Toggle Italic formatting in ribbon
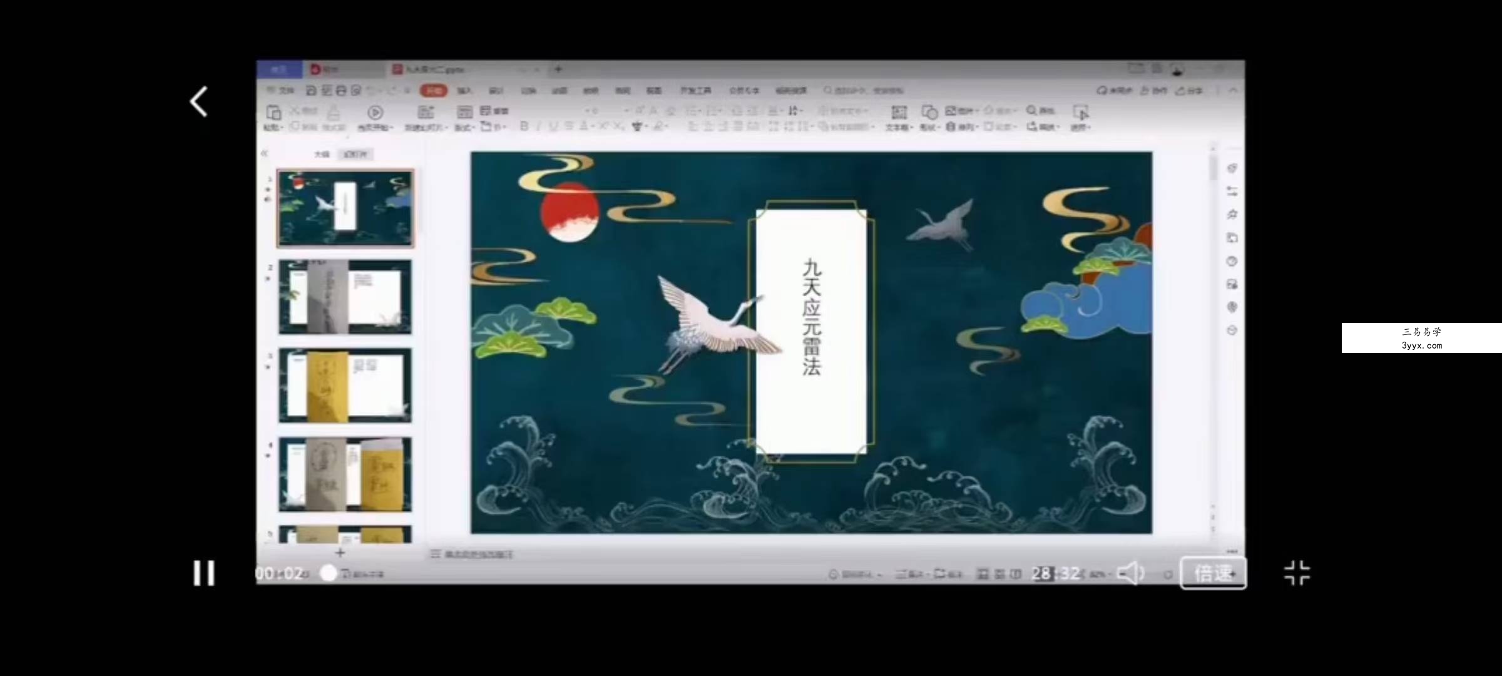The height and width of the screenshot is (676, 1502). [x=539, y=126]
